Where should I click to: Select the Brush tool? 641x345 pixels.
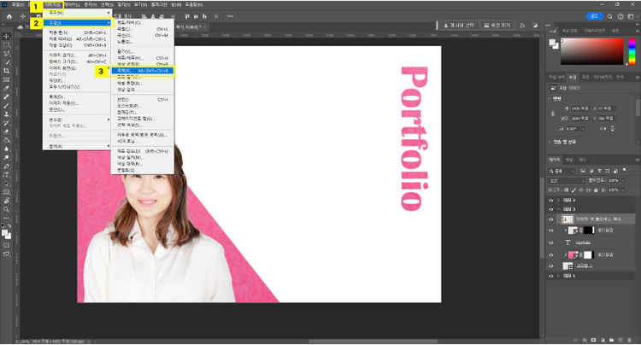click(x=7, y=105)
